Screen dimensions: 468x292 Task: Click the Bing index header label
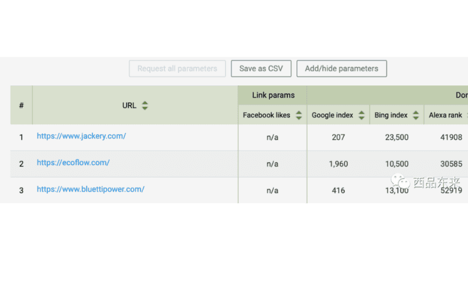391,115
